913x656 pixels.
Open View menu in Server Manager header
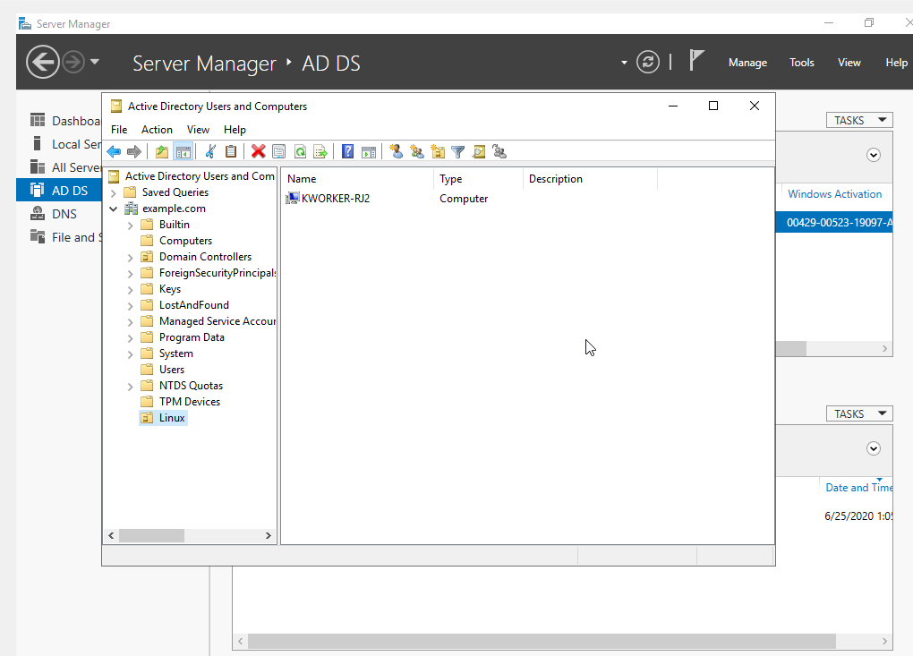pos(849,63)
